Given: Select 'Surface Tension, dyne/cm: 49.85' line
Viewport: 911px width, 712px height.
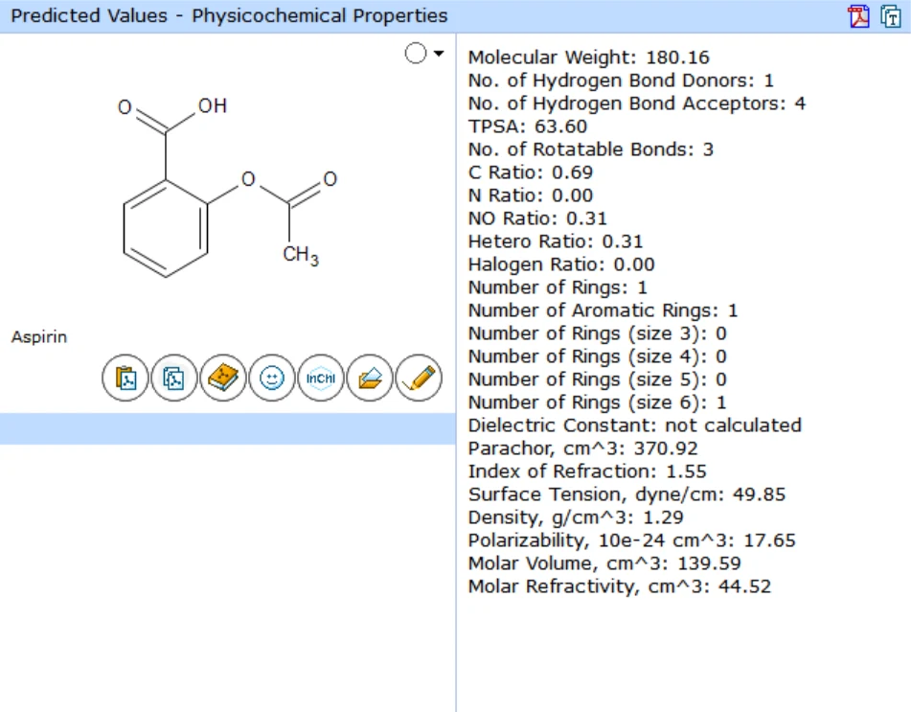Looking at the screenshot, I should [x=626, y=494].
